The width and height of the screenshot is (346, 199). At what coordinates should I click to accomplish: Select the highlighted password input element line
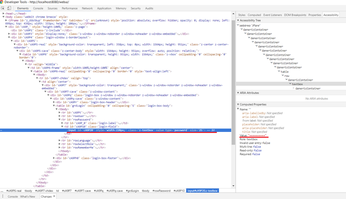(x=116, y=130)
